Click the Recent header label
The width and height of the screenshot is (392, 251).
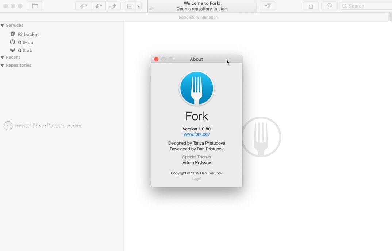[x=13, y=58]
